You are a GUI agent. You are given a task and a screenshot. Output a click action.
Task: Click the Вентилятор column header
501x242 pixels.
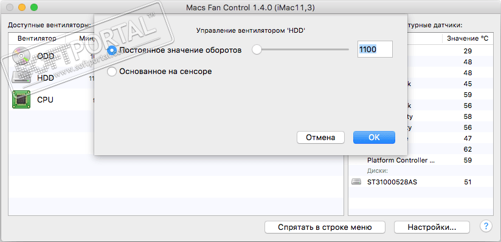pos(37,39)
